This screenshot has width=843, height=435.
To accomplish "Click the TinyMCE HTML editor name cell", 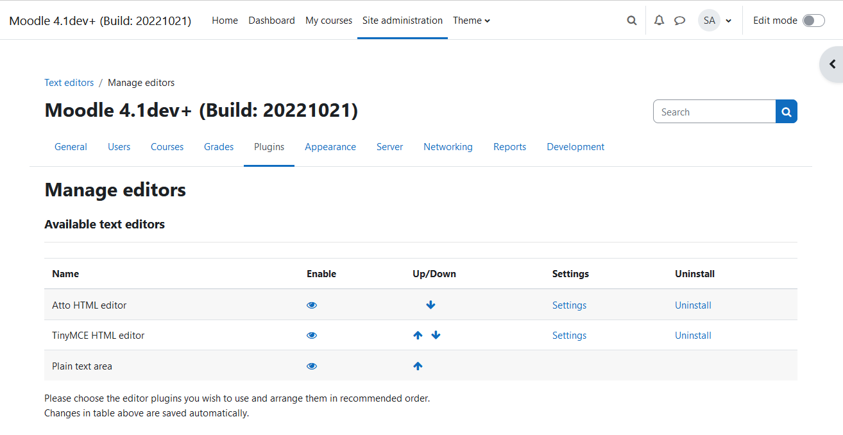I will pos(98,336).
